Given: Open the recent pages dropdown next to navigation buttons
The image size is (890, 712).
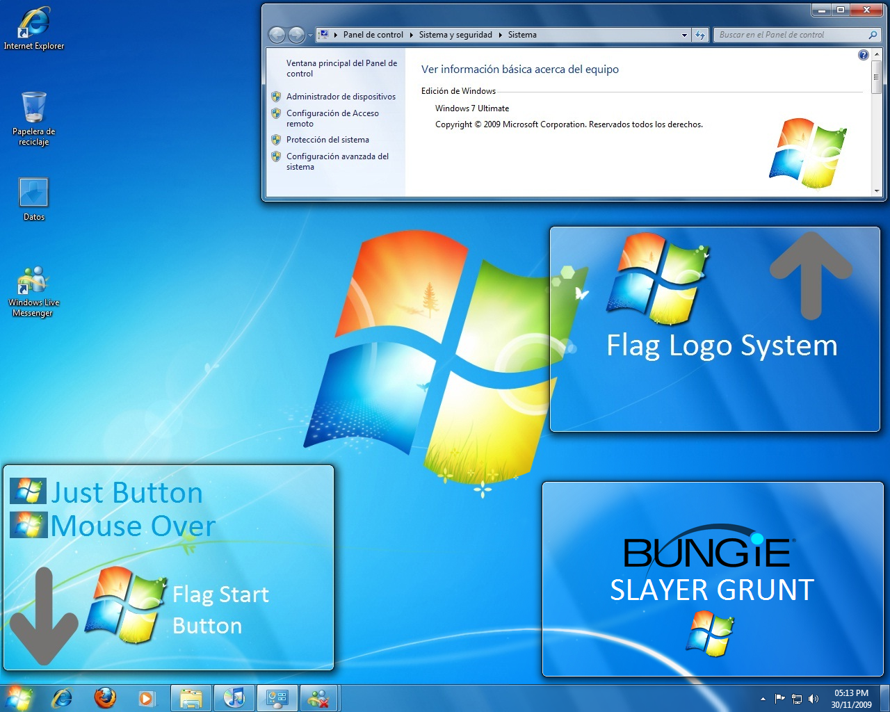Looking at the screenshot, I should pyautogui.click(x=309, y=35).
